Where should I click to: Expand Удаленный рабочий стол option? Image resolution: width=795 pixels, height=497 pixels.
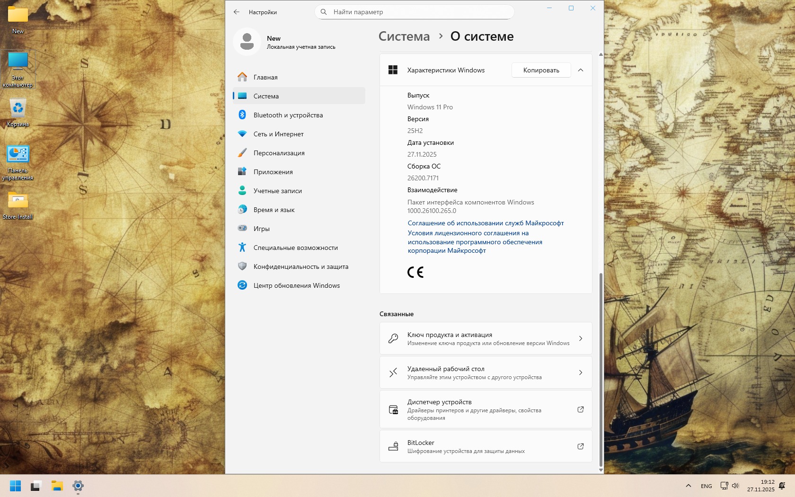[486, 373]
